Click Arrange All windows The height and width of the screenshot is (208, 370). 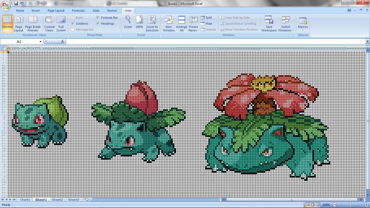pyautogui.click(x=181, y=23)
